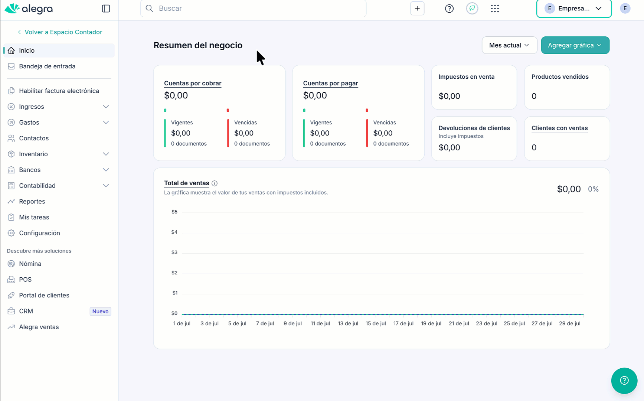The image size is (644, 401).
Task: Click Volver a Espacio Contador link
Action: coord(60,32)
